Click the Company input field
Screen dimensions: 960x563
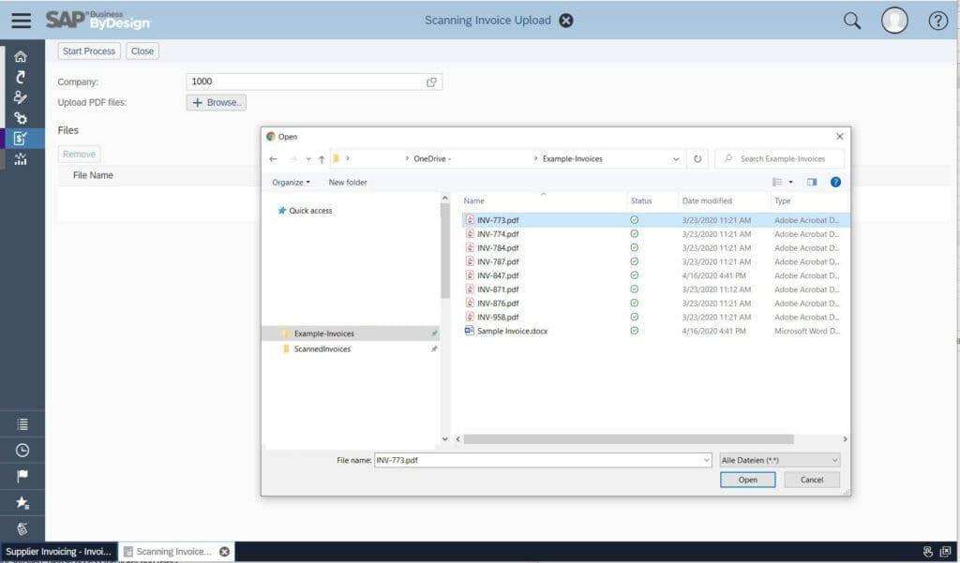click(x=314, y=82)
